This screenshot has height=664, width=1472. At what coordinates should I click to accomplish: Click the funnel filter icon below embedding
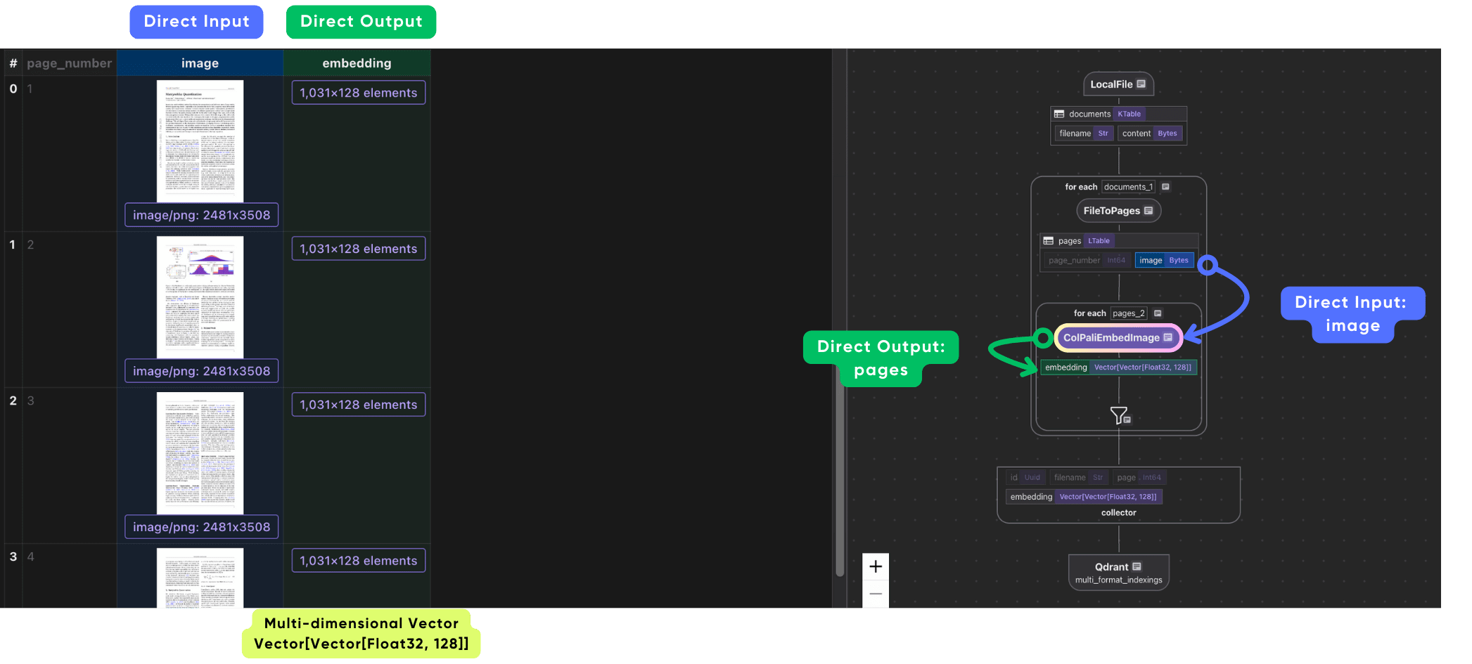(x=1118, y=415)
